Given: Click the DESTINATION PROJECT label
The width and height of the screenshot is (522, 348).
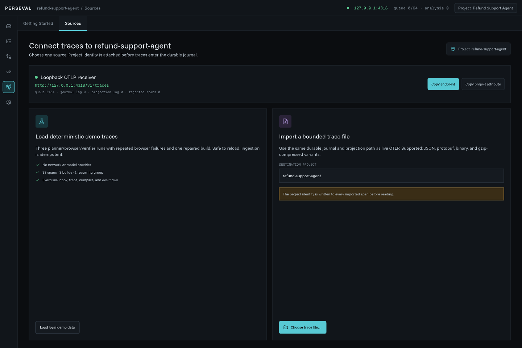Looking at the screenshot, I should [298, 165].
